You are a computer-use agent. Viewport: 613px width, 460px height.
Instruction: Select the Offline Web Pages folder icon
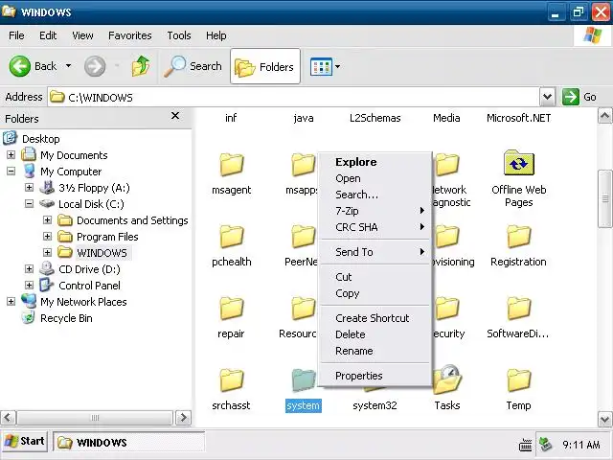pos(519,163)
